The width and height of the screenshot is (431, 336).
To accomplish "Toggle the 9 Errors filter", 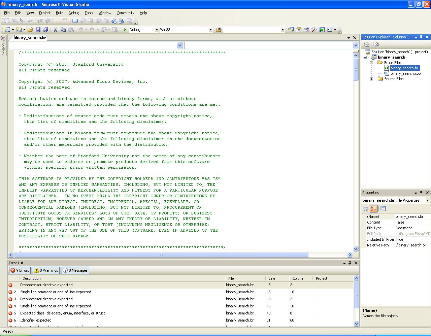I will coord(20,270).
